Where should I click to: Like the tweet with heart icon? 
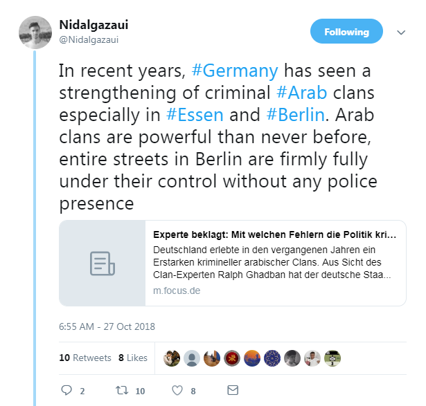click(177, 390)
